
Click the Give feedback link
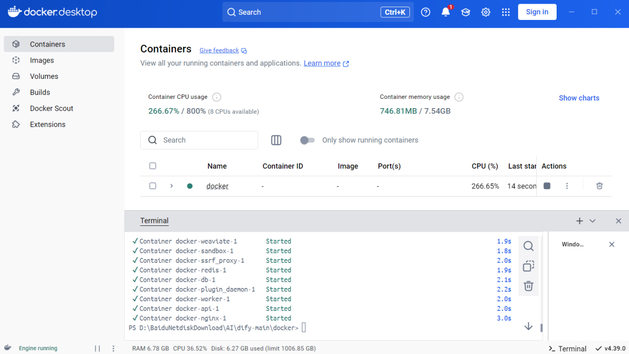coord(223,50)
